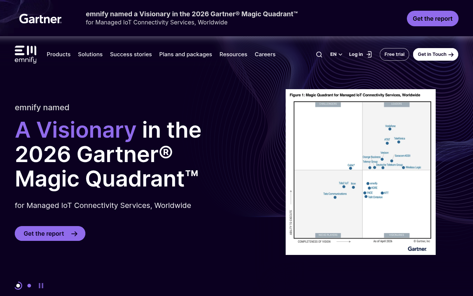The image size is (473, 296).
Task: Click the emnify logo in the navbar
Action: (x=25, y=54)
